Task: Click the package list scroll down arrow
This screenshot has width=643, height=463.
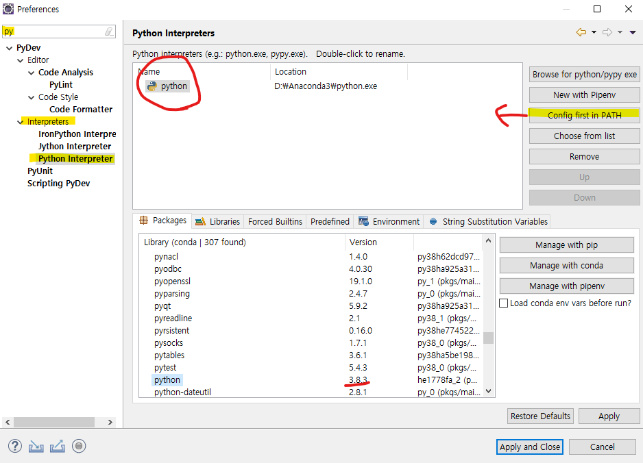Action: coord(488,391)
